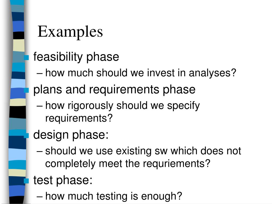Click the bullet square beside plans and requirements phase
272x204 pixels.
tap(26, 90)
